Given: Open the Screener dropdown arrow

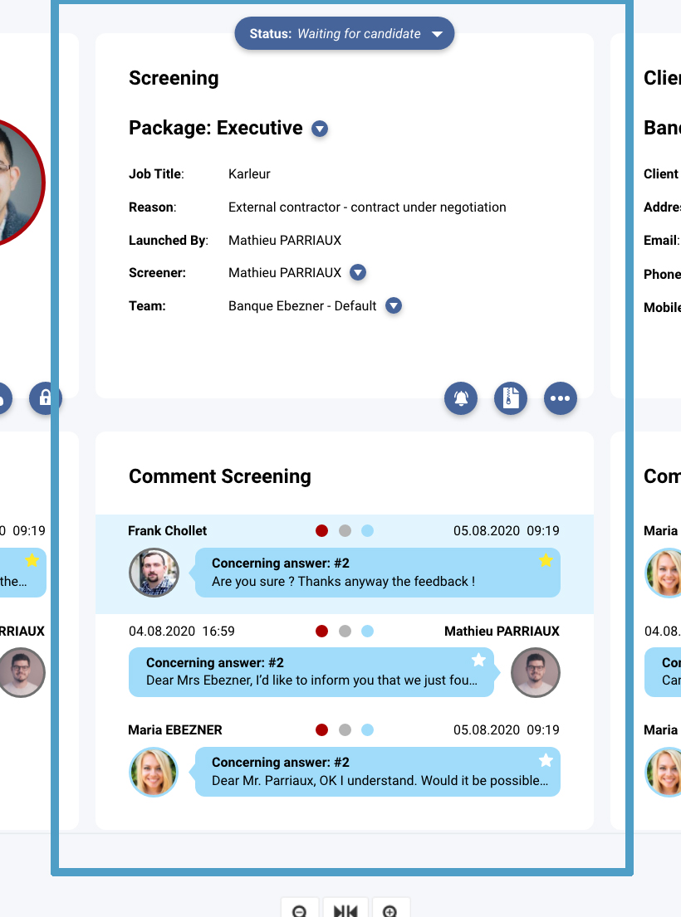Looking at the screenshot, I should pos(358,272).
